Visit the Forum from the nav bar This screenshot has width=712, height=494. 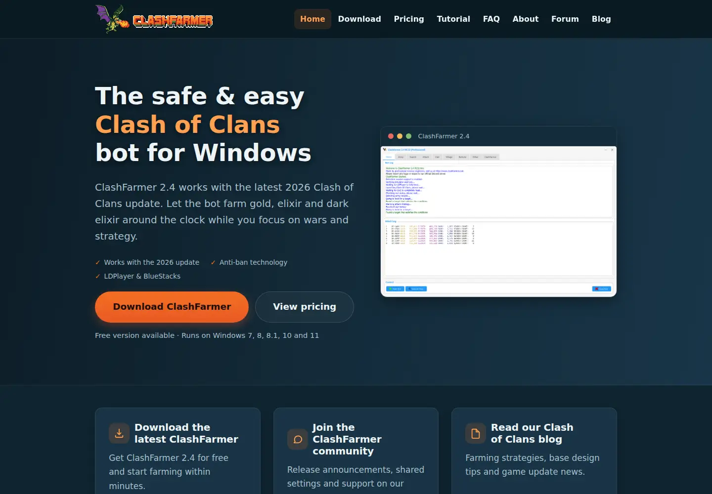pos(565,19)
